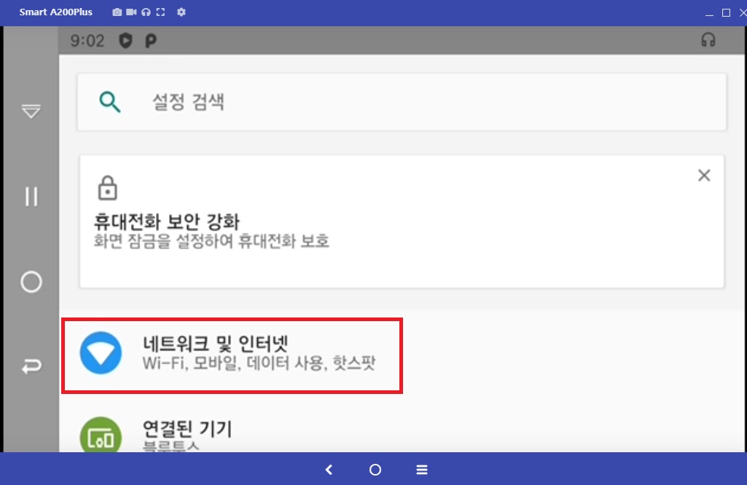
Task: Tap the headset icon at status bar right
Action: click(708, 40)
